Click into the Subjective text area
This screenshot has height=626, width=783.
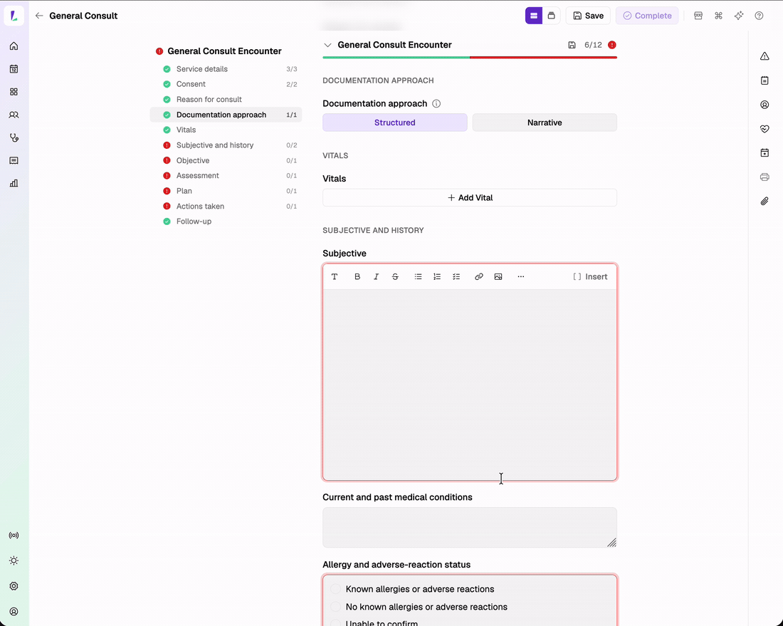tap(470, 385)
